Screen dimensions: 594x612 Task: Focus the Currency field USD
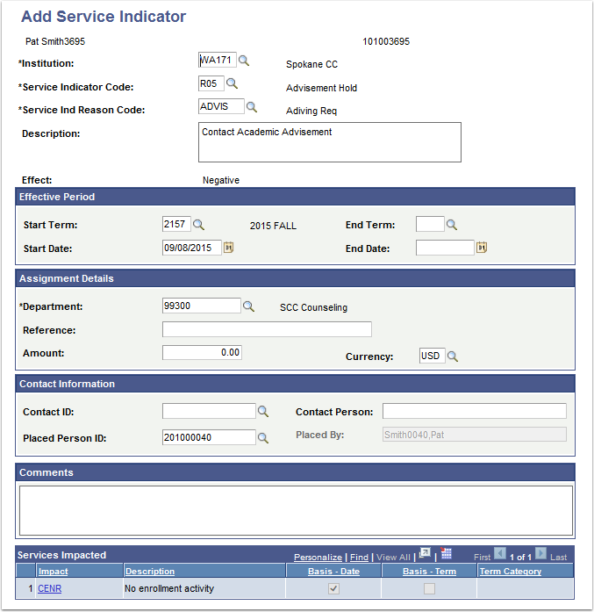[x=433, y=356]
